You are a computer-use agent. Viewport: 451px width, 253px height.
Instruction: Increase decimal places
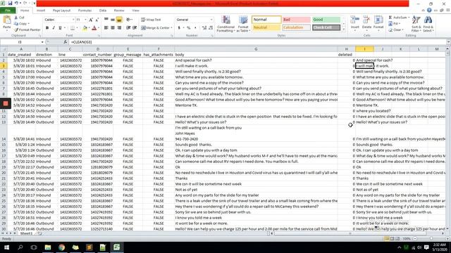[204, 28]
